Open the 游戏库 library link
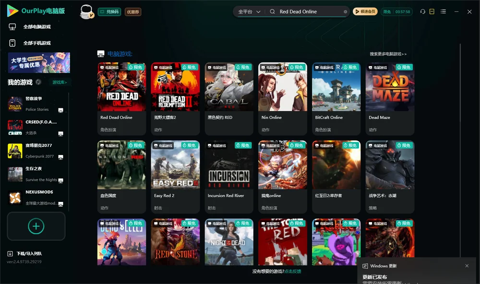Viewport: 480px width, 284px height. coord(60,83)
